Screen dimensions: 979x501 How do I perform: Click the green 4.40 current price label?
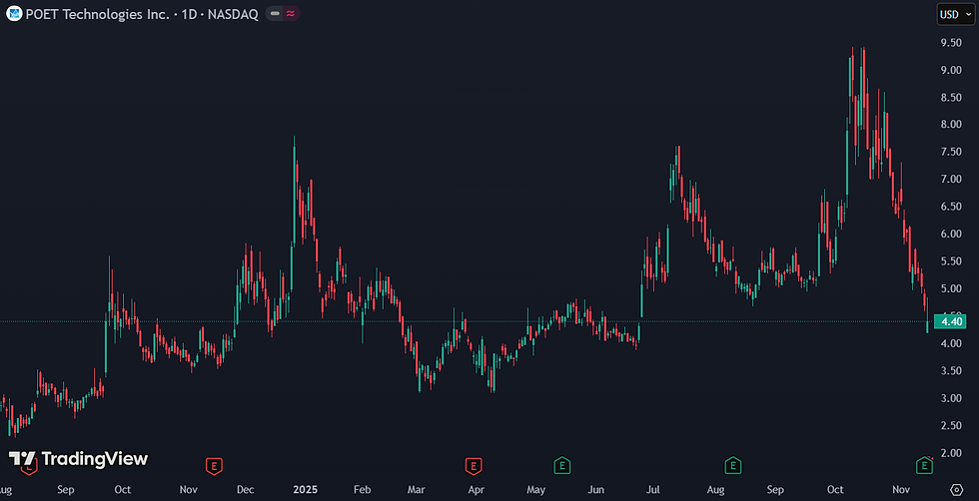point(950,322)
